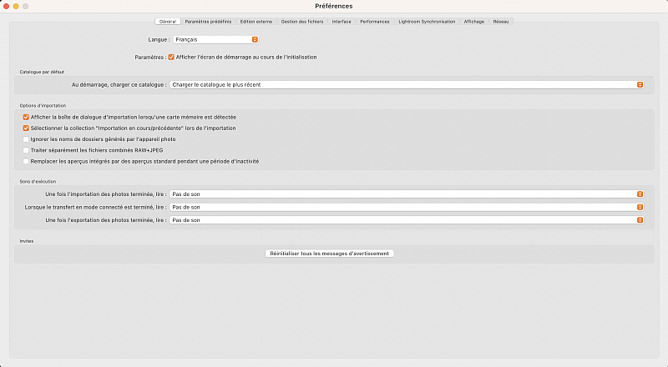Open the Performances tab
668x367 pixels.
(375, 22)
